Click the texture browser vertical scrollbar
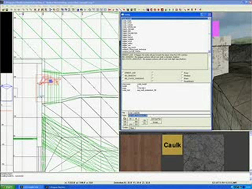The height and width of the screenshot is (189, 252). point(250,151)
